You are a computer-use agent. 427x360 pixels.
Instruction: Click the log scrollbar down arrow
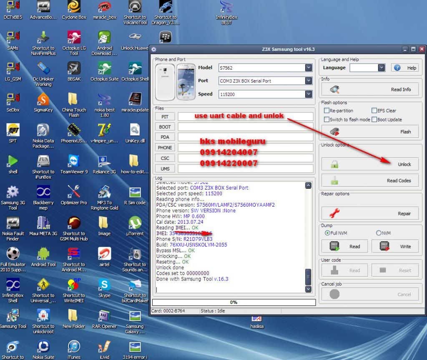(x=308, y=289)
